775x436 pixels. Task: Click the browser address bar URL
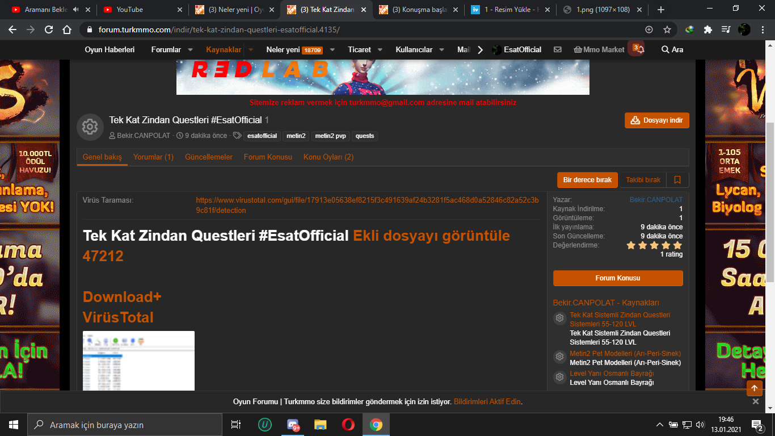coord(219,30)
